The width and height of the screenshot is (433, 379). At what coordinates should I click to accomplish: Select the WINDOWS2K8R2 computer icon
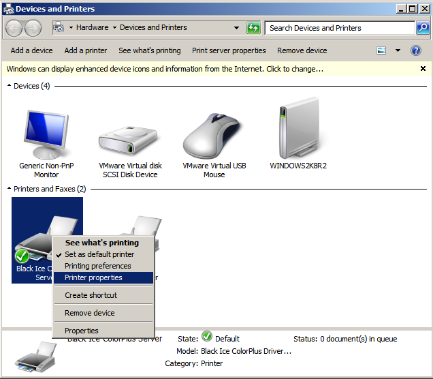tap(298, 132)
